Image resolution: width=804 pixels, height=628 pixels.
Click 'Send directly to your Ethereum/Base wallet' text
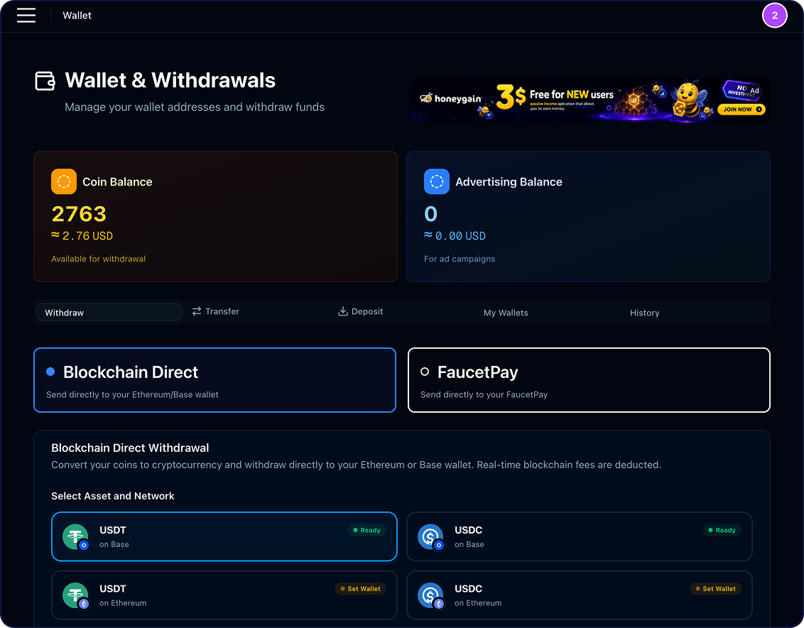tap(132, 394)
